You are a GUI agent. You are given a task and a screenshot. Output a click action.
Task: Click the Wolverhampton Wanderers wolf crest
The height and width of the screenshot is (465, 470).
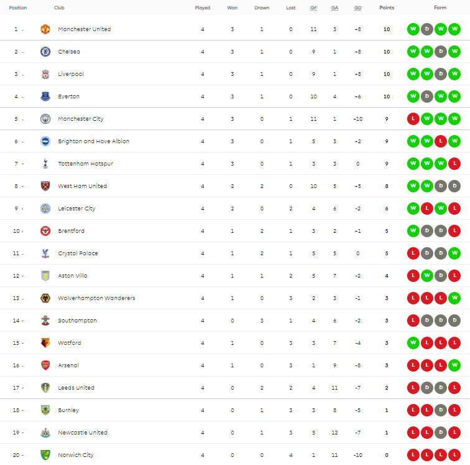click(x=45, y=298)
